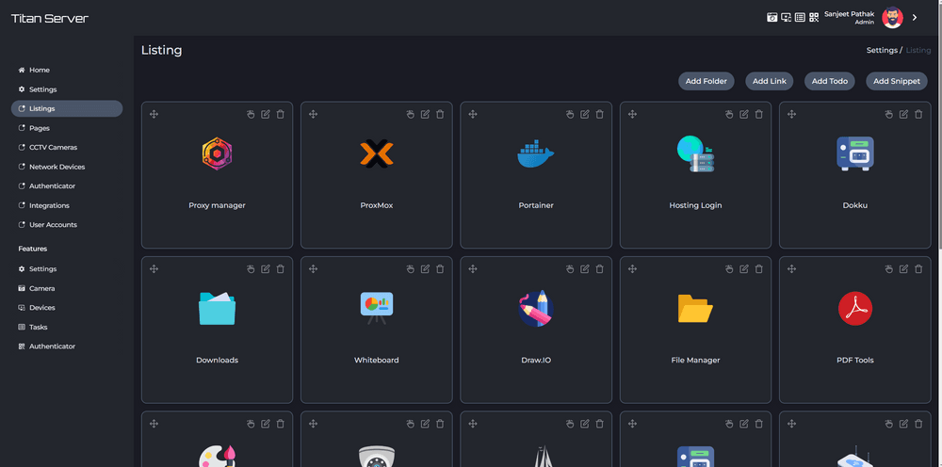
Task: Open Camera under the Features section
Action: (42, 288)
